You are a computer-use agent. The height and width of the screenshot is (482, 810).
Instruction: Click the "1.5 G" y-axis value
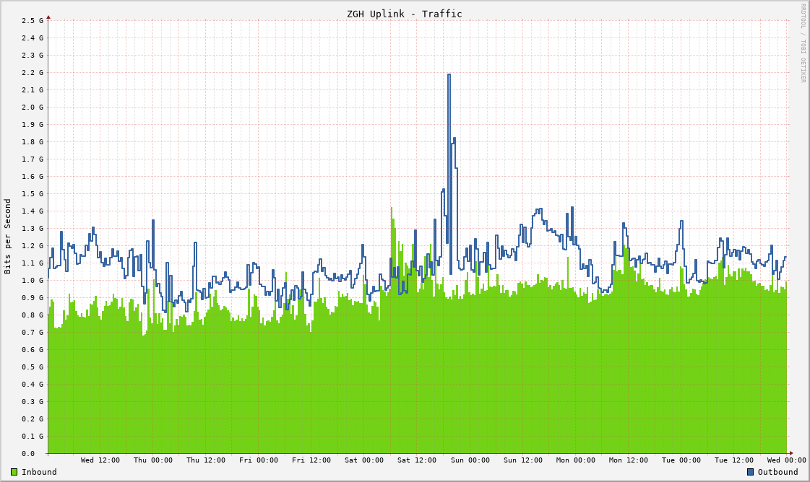[x=33, y=194]
